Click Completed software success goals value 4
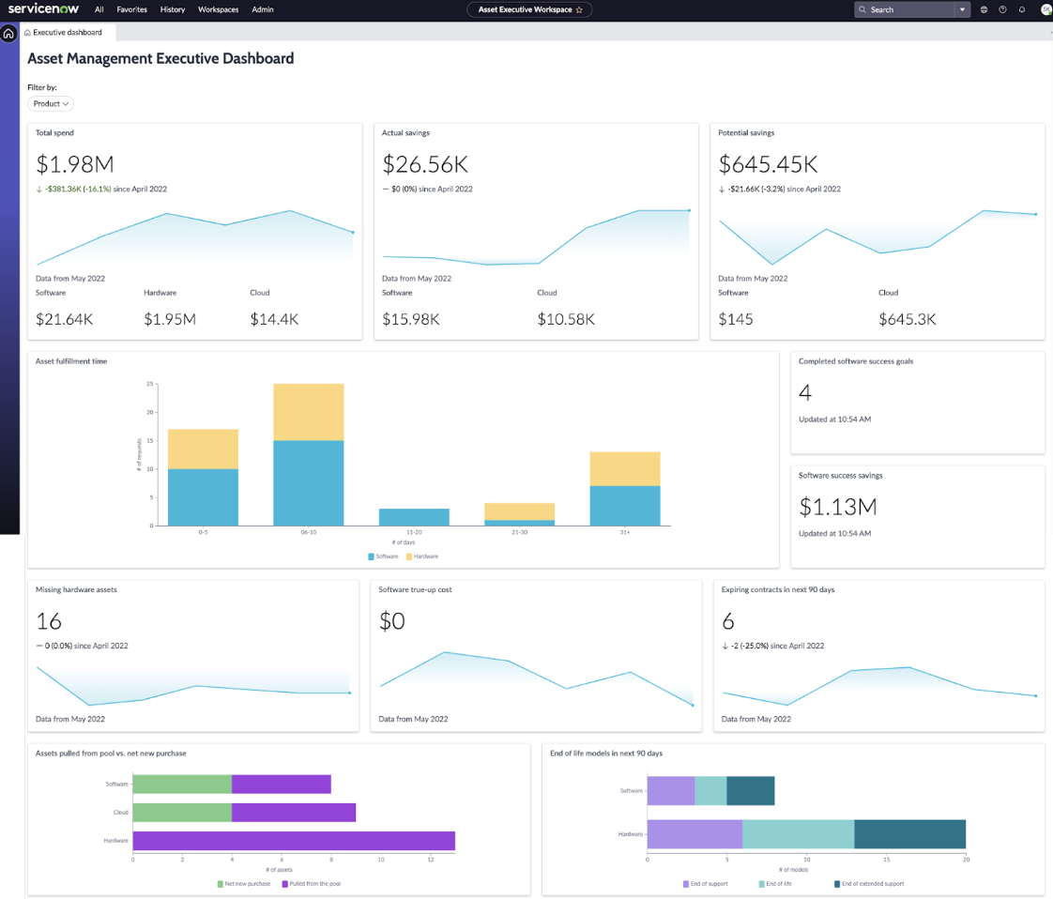 point(804,393)
